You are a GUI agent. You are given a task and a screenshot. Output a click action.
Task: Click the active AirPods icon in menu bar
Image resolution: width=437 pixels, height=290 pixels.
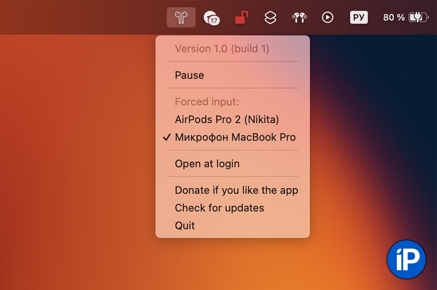(181, 17)
